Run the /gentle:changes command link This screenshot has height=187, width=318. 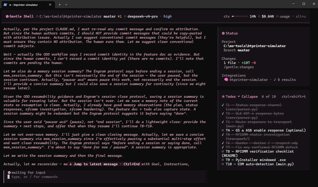pos(239,67)
